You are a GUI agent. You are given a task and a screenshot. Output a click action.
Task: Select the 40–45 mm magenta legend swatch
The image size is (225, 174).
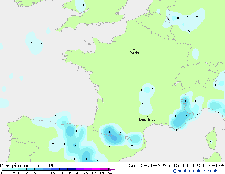pos(96,169)
